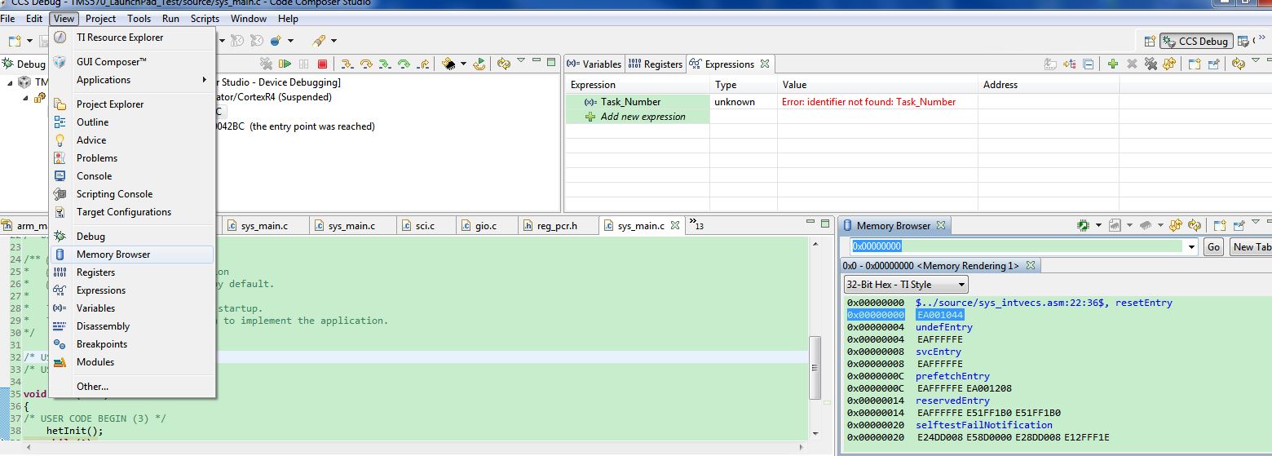Expand the Applications submenu

pyautogui.click(x=132, y=80)
